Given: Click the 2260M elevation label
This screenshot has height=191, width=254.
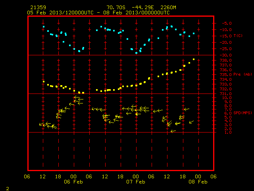Looking at the screenshot, I should (168, 8).
